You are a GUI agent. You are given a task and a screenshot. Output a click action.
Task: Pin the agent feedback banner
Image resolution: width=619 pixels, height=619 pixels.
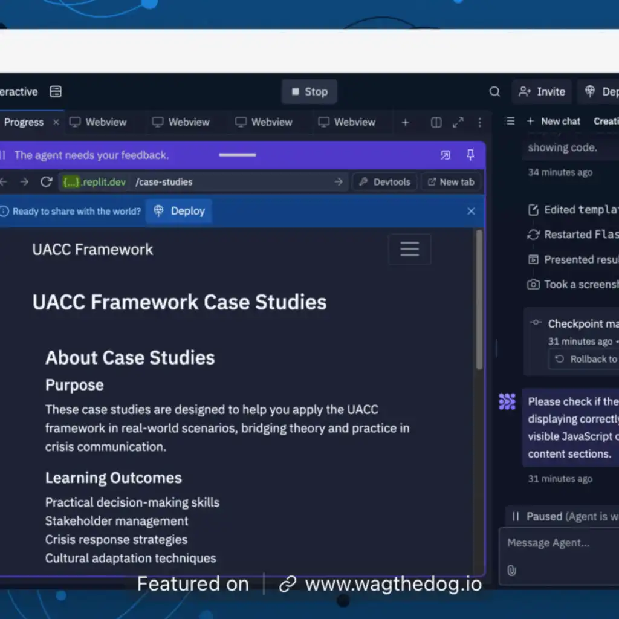470,155
